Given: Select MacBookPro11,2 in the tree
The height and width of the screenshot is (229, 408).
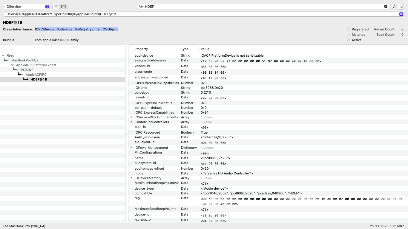Looking at the screenshot, I should point(25,60).
